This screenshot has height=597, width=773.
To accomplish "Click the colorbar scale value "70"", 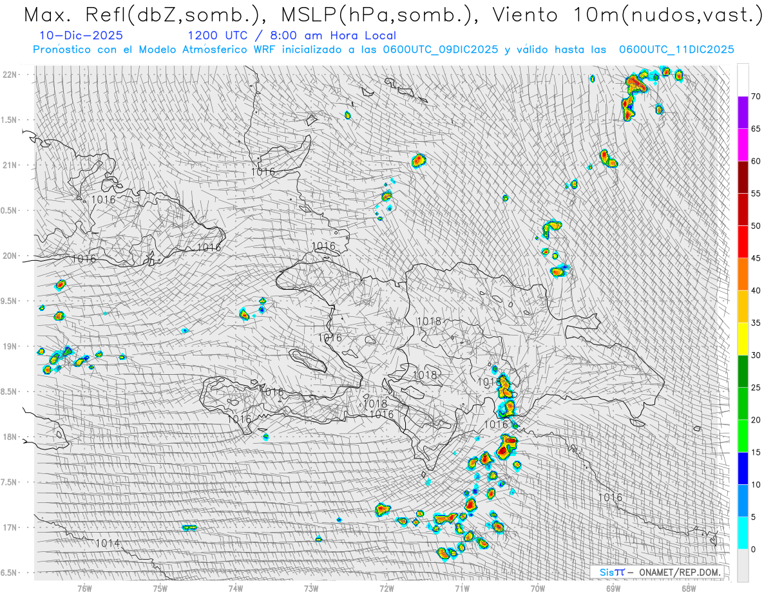I will click(757, 97).
